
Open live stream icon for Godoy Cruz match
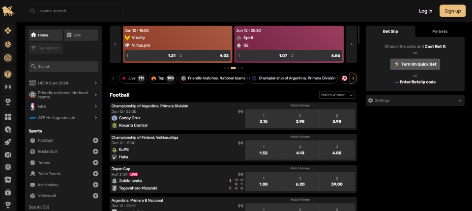coord(240,111)
